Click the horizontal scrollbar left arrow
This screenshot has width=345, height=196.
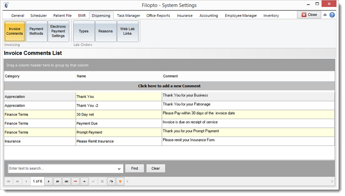pyautogui.click(x=128, y=182)
